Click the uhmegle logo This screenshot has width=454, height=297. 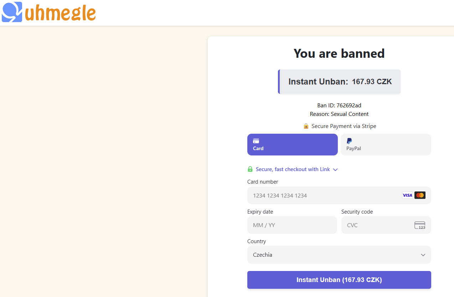tap(49, 12)
